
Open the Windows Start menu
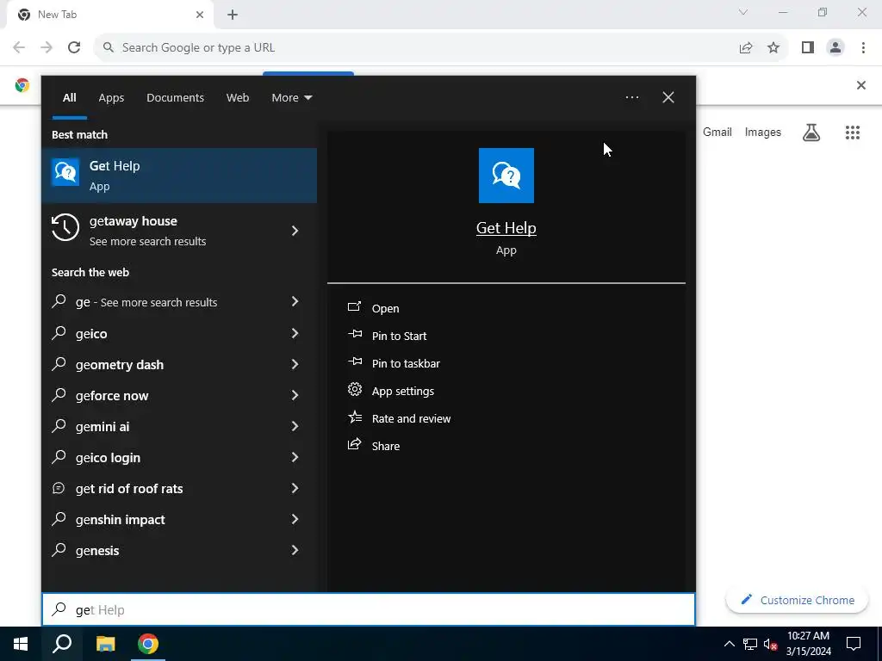pos(21,644)
